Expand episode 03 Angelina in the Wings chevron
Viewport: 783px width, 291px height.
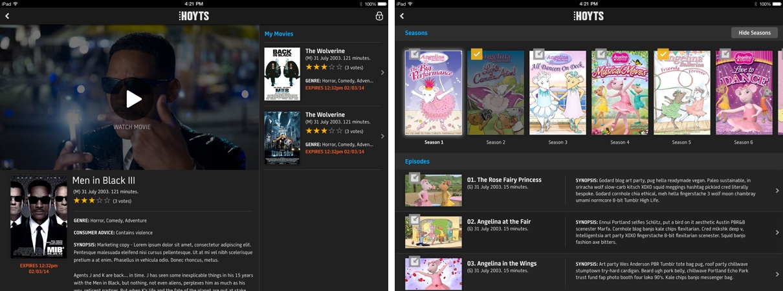point(777,274)
